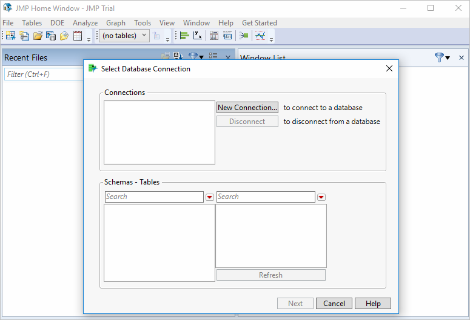This screenshot has height=320, width=470.
Task: Open the Analyze menu
Action: [x=85, y=23]
